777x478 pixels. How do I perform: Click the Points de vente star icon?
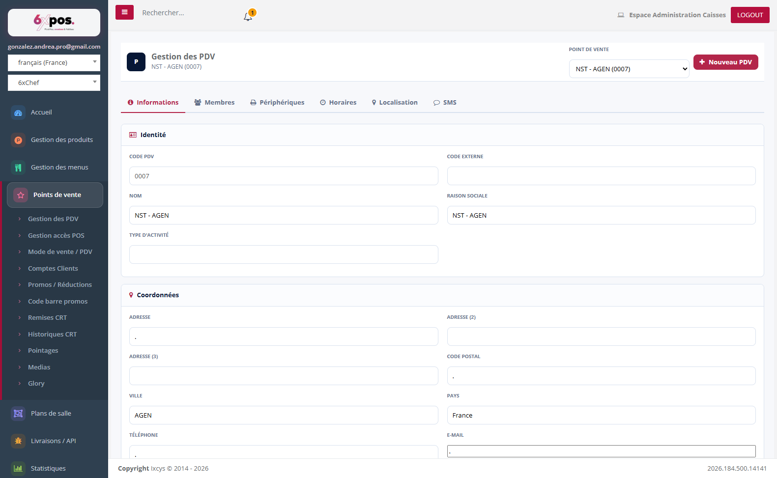(x=21, y=195)
